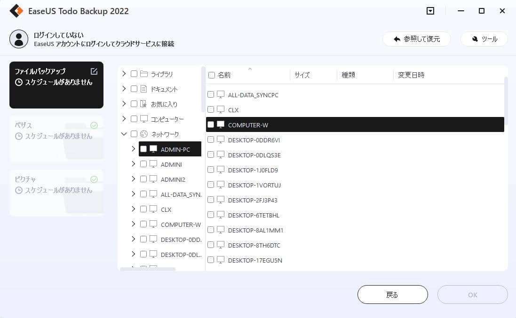Screen dimensions: 516x318
Task: Toggle the select-all 名前 header checkbox
Action: point(212,75)
